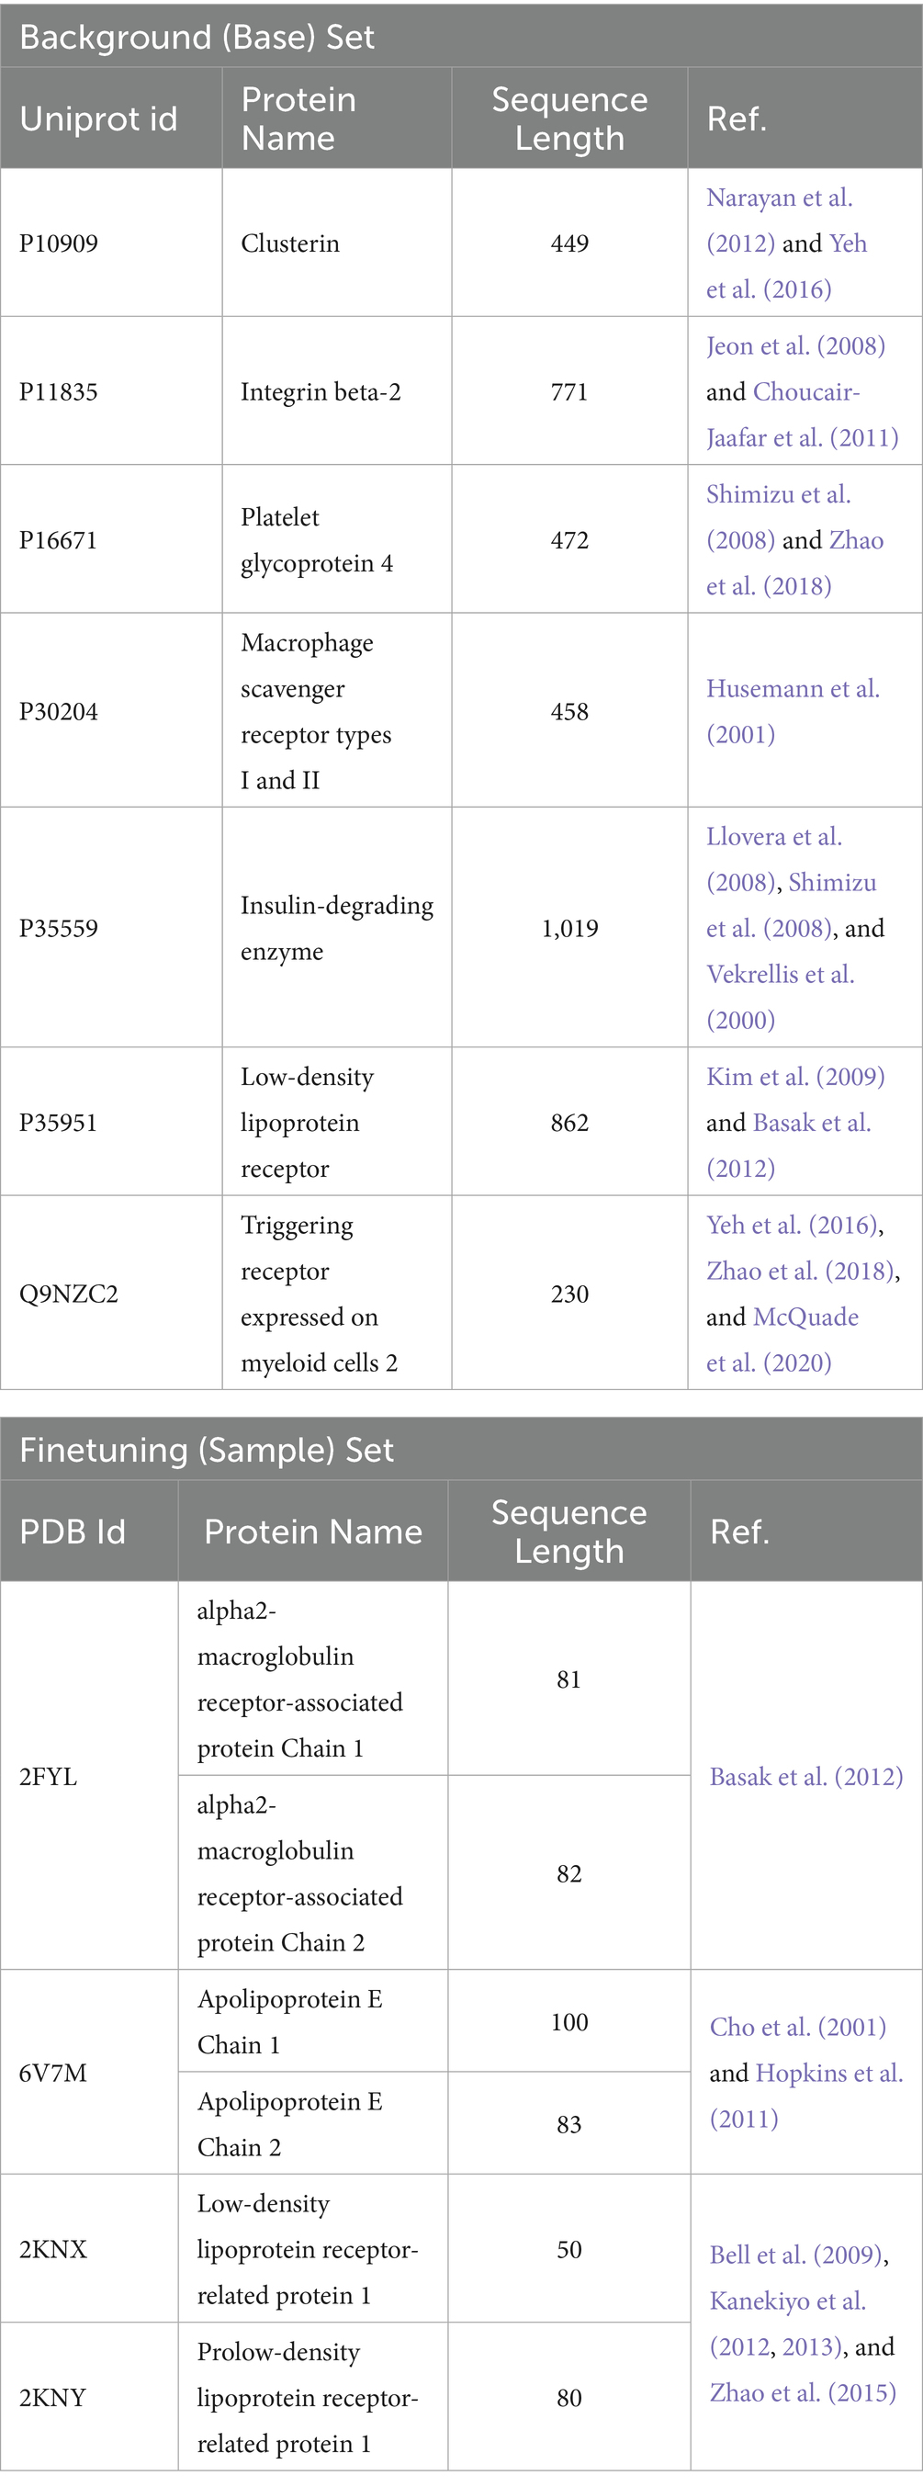Open the Llovera et al. (2008) citation
The height and width of the screenshot is (2487, 923).
[x=773, y=837]
